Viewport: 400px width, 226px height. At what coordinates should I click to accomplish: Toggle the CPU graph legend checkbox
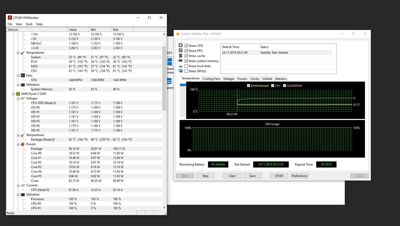[273, 86]
